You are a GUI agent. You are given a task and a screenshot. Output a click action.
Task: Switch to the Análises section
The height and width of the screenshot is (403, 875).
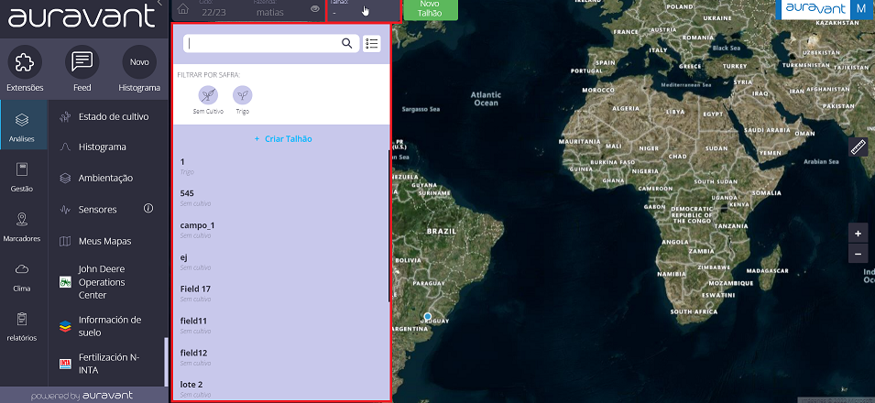click(22, 125)
